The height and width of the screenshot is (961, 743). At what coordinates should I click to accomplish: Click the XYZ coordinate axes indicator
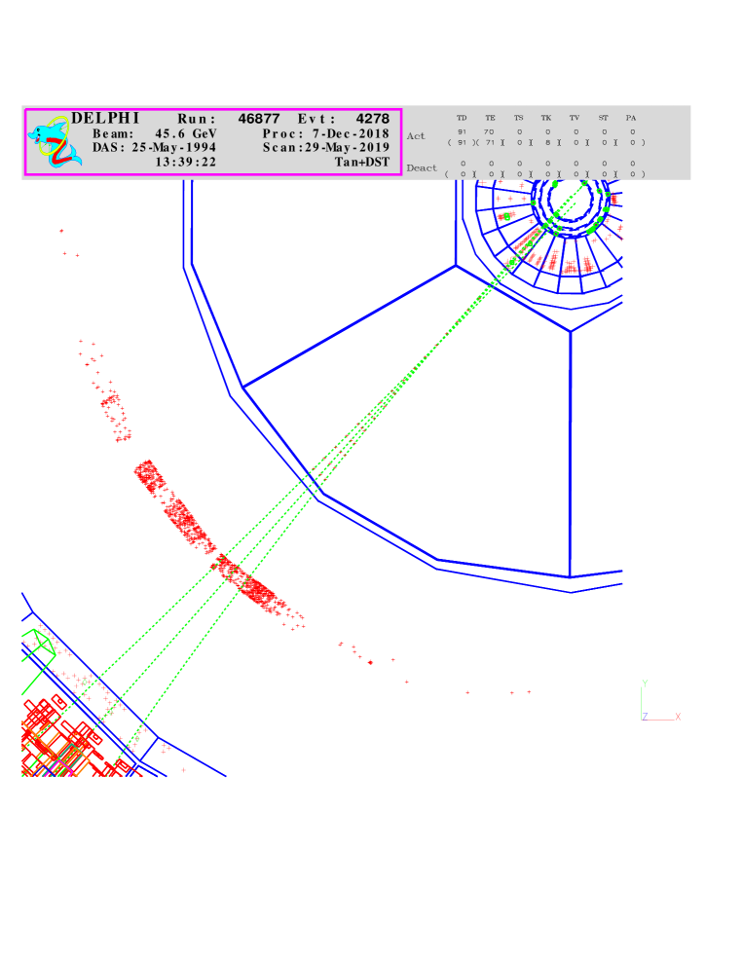[x=661, y=700]
